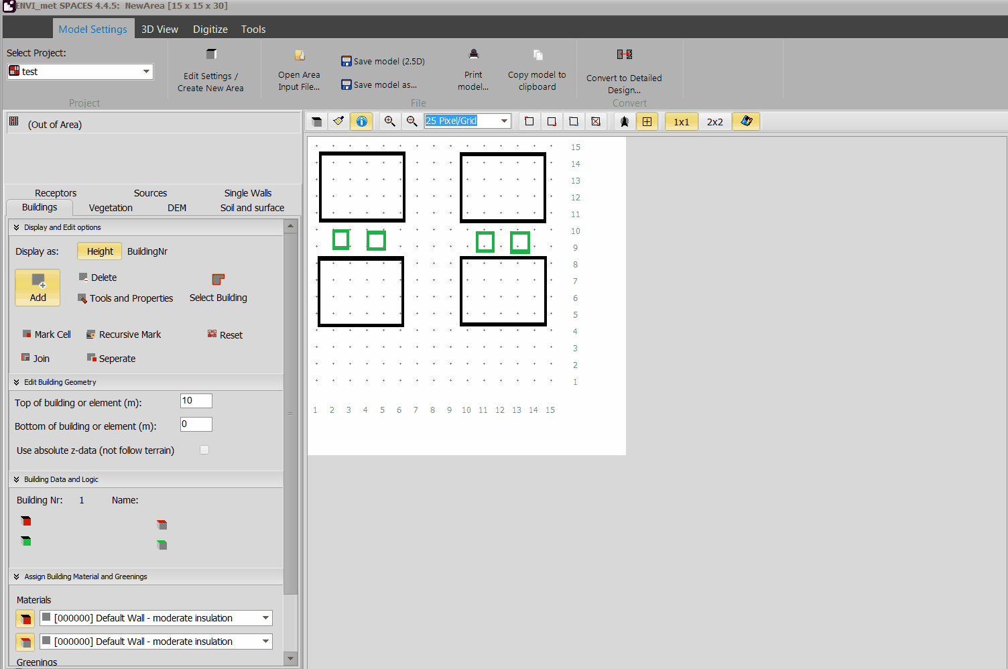Click the Bottom of building height field
Image resolution: width=1008 pixels, height=669 pixels.
196,424
